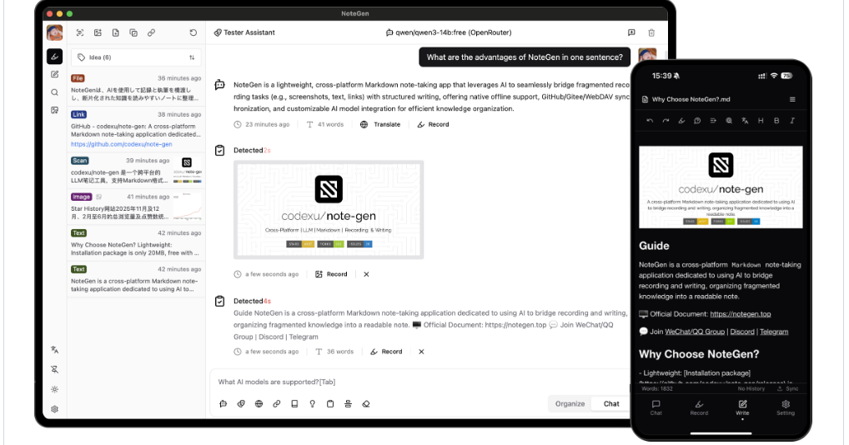The width and height of the screenshot is (849, 445).
Task: Open the Search icon in desktop sidebar
Action: tap(54, 92)
